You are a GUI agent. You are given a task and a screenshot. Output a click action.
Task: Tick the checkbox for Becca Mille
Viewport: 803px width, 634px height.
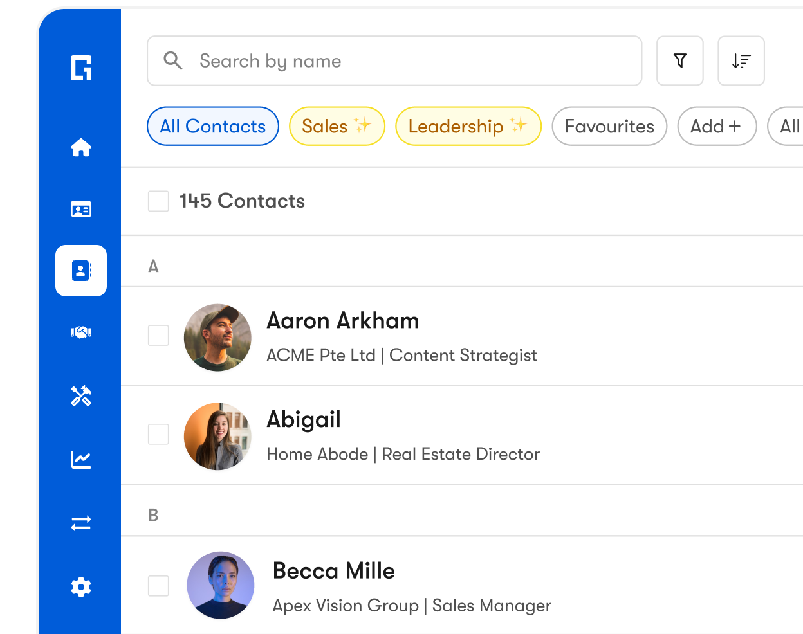coord(158,586)
